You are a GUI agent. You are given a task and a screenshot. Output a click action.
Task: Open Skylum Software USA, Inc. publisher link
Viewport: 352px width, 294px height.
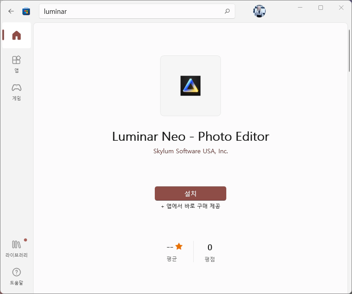click(x=191, y=151)
